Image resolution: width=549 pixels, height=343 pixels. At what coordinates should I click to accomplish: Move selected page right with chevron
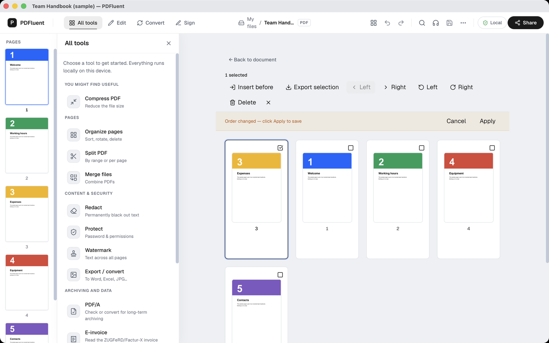395,87
